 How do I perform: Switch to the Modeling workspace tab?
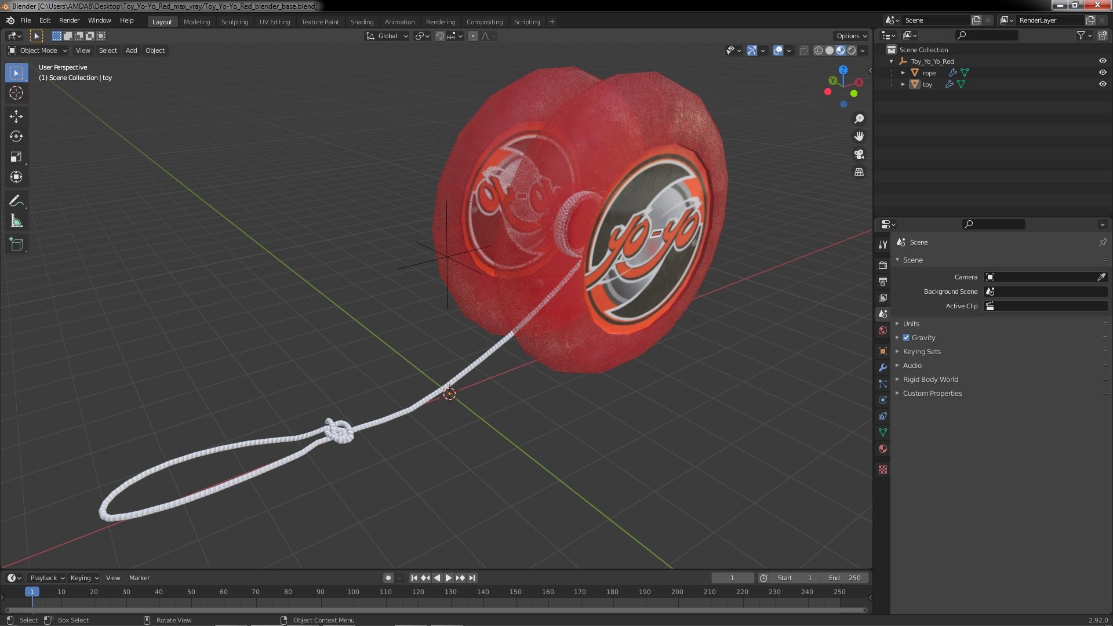(197, 22)
